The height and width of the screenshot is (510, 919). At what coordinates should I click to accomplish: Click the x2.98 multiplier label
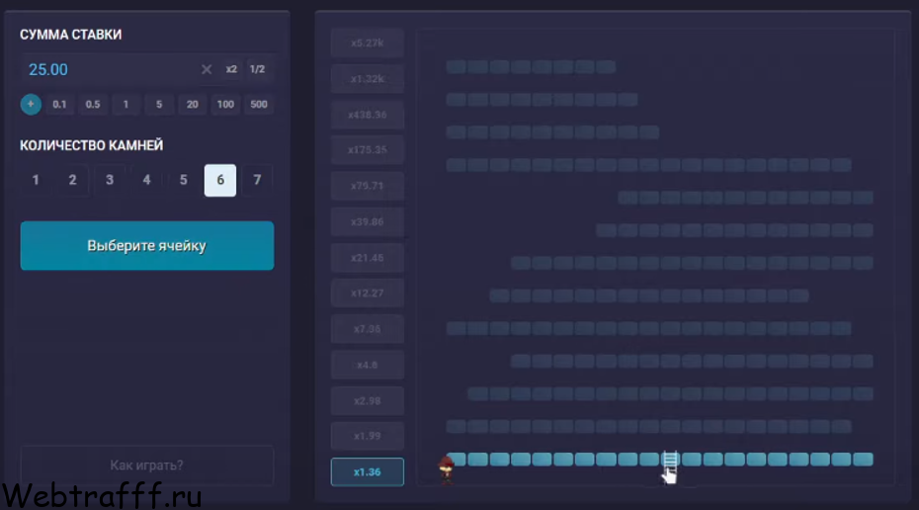click(368, 400)
